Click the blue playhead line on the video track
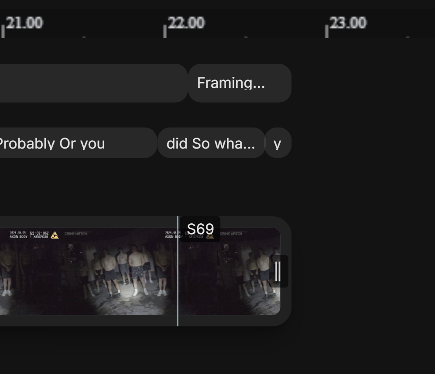 pyautogui.click(x=178, y=271)
